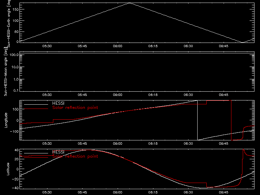Viewport: 260px width, 195px height.
Task: Click 06:00 under the Moon angle plot
Action: point(118,95)
